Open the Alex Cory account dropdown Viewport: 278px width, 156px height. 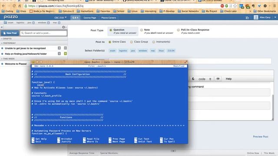click(x=265, y=17)
